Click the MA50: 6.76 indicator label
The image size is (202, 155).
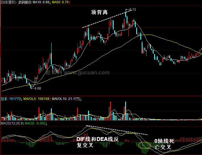click(x=60, y=2)
